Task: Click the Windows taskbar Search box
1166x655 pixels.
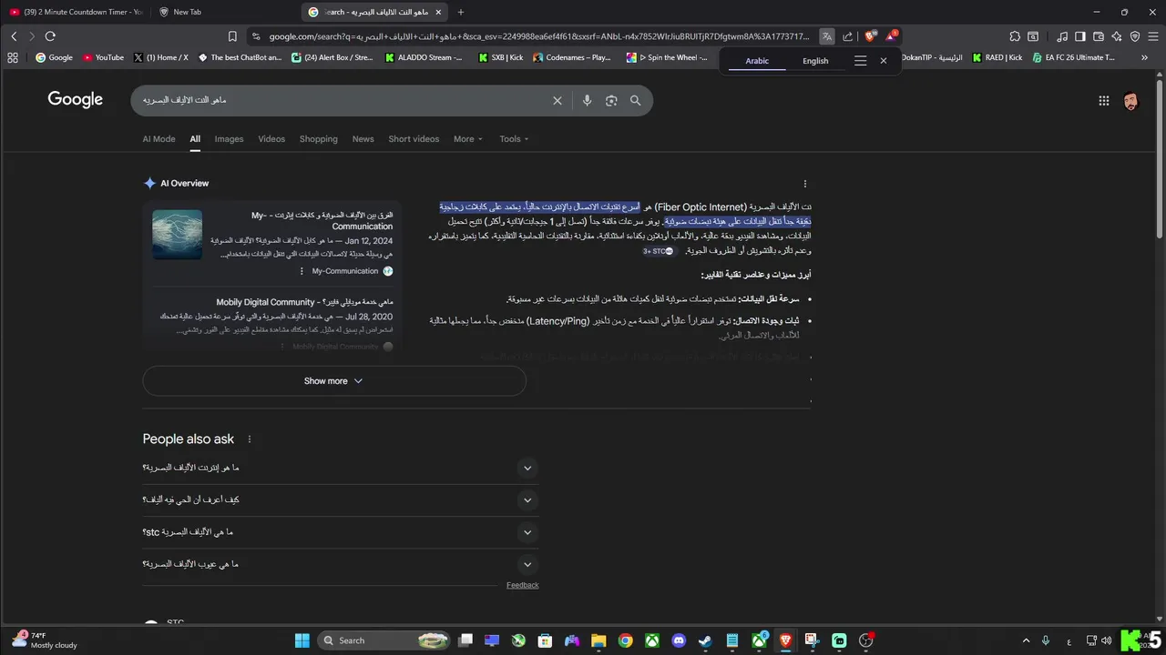Action: tap(384, 640)
